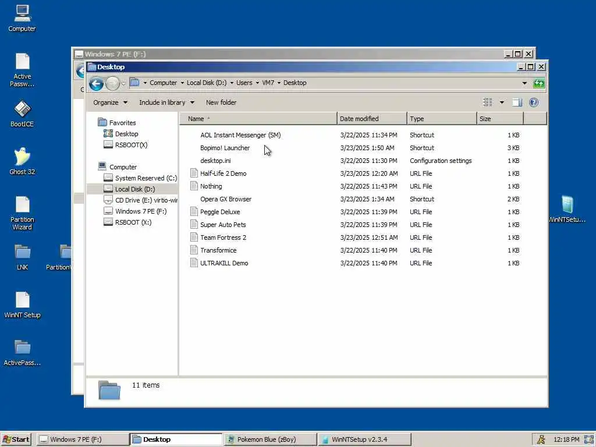Viewport: 596px width, 447px height.
Task: Toggle the preview pane icon
Action: click(517, 102)
